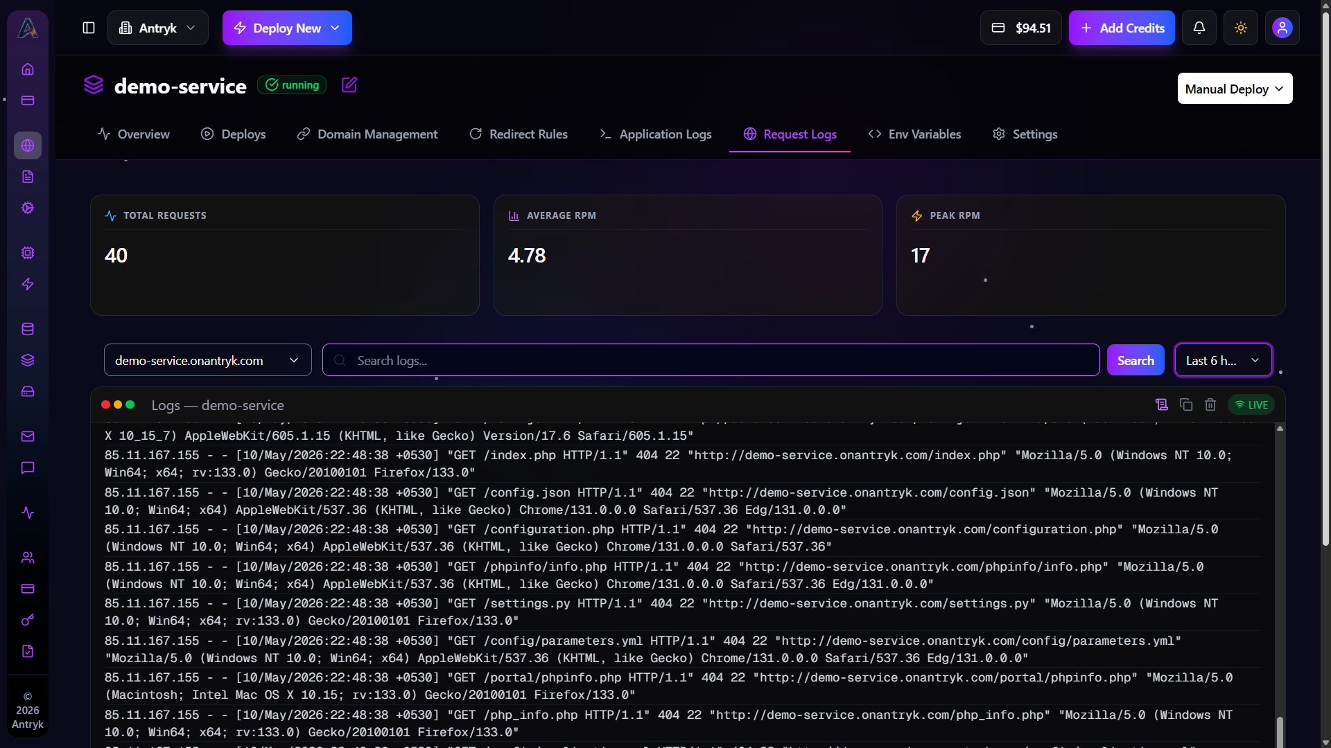Toggle the LIVE log streaming badge
The height and width of the screenshot is (748, 1331).
[x=1251, y=404]
